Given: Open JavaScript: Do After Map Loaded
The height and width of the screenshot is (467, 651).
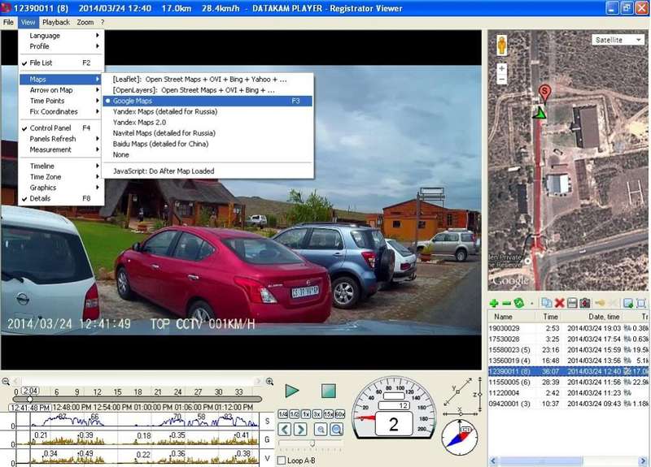Looking at the screenshot, I should pos(208,171).
